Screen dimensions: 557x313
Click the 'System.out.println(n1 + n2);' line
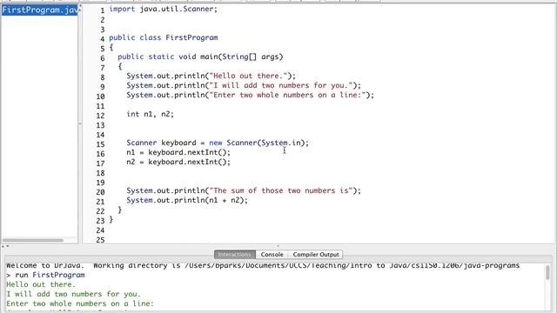pos(187,200)
